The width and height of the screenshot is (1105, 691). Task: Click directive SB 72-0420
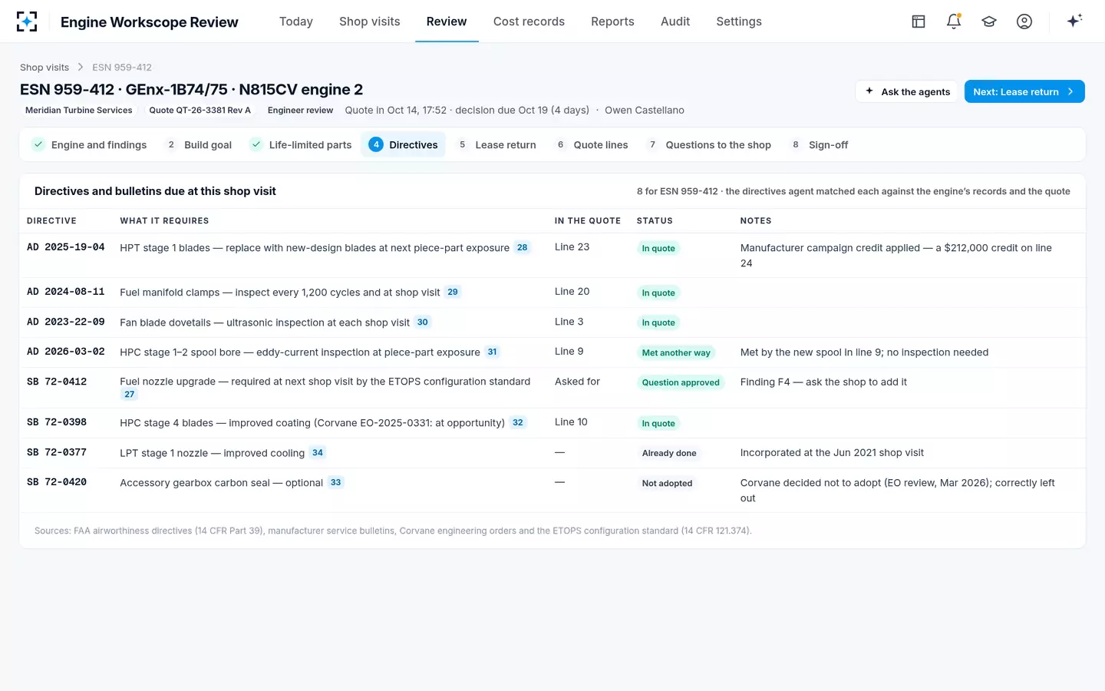pos(57,482)
